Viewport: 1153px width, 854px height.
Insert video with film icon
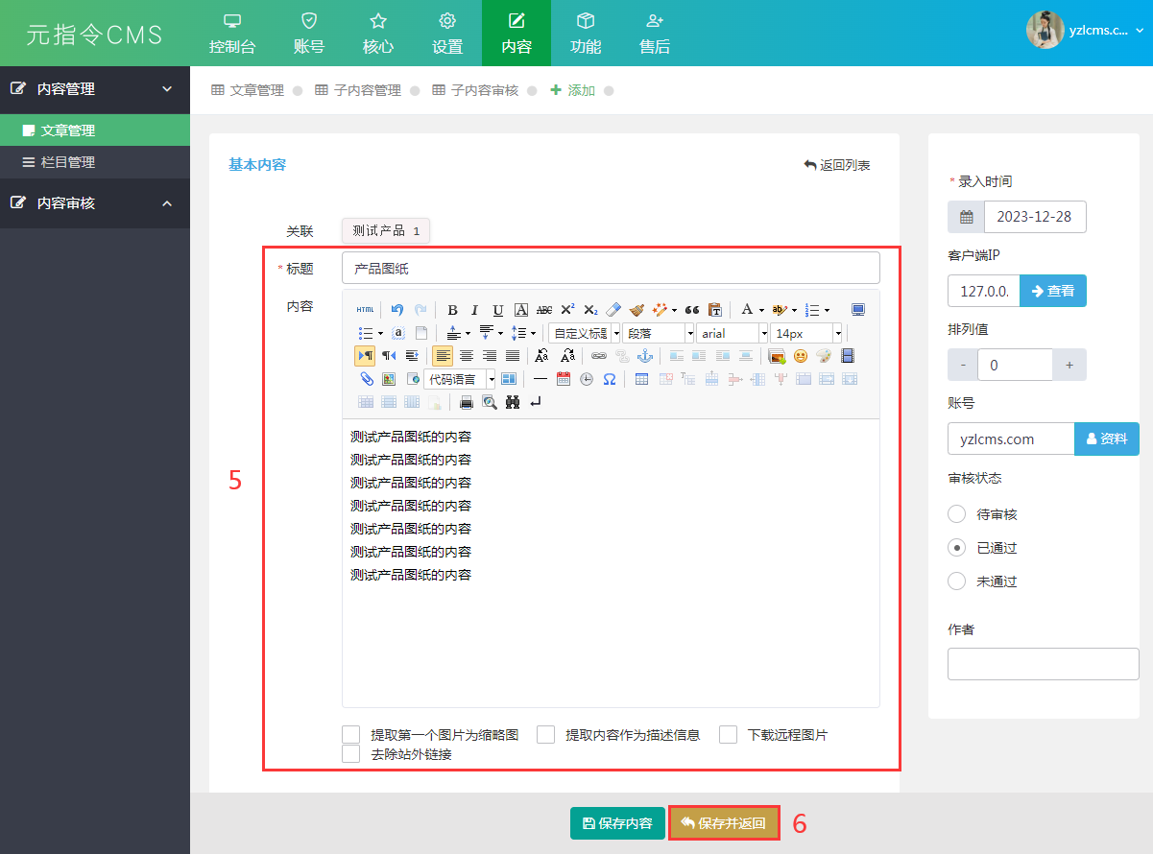847,356
